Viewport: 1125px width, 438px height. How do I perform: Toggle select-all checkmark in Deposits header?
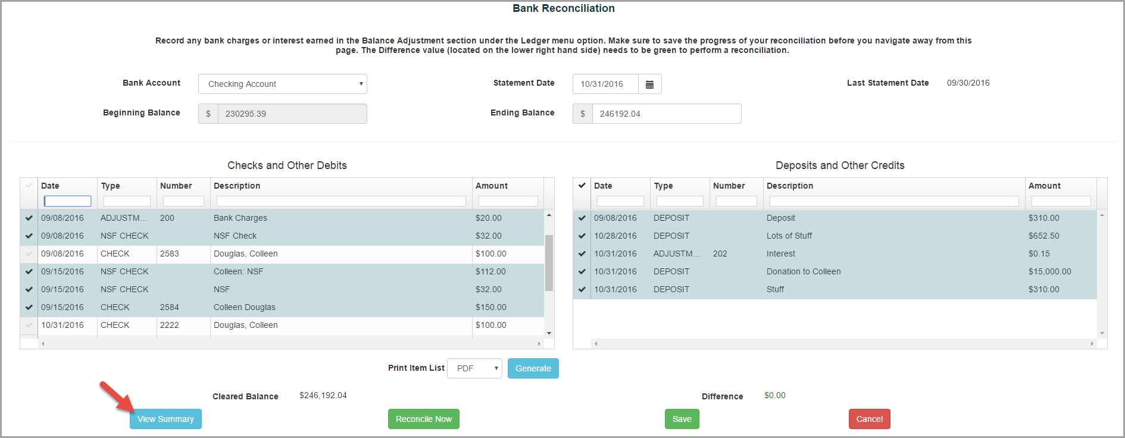tap(582, 186)
